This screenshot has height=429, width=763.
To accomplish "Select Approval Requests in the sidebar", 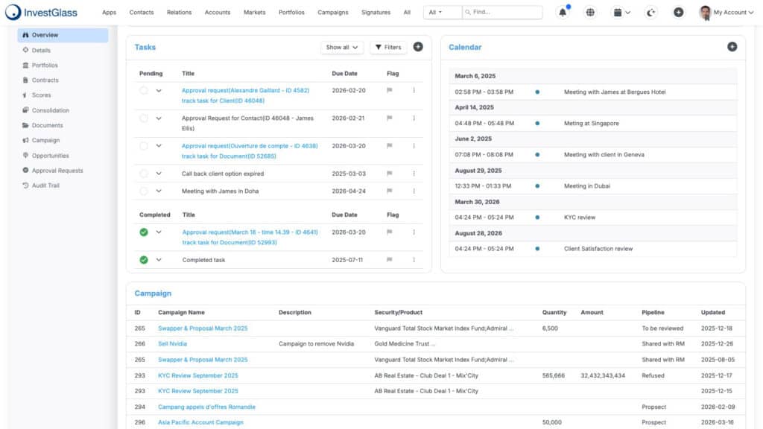I will (x=57, y=171).
